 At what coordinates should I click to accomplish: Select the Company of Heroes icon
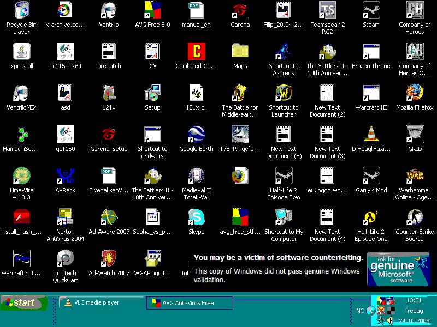click(415, 10)
